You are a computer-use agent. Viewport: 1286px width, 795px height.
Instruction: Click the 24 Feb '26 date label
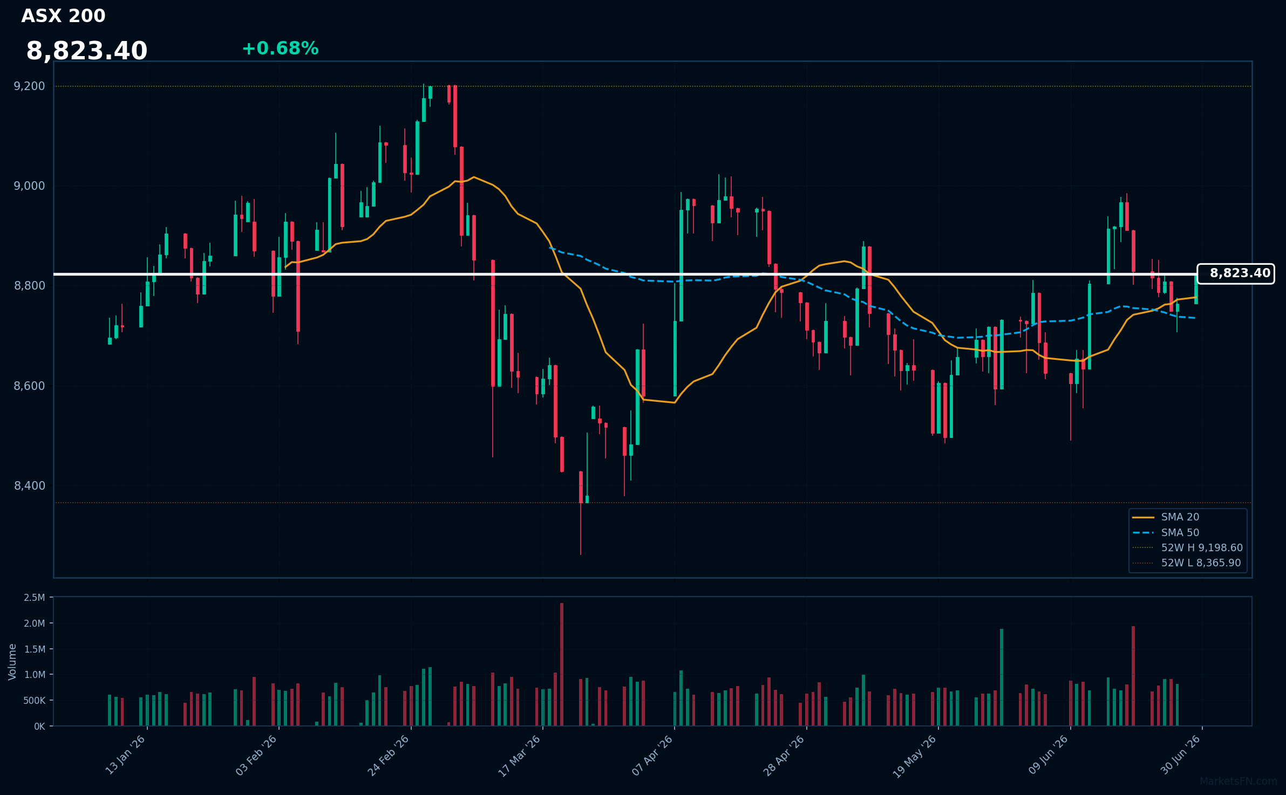[x=389, y=755]
